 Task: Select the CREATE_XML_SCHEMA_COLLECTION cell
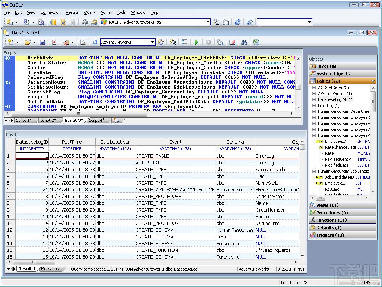[175, 190]
